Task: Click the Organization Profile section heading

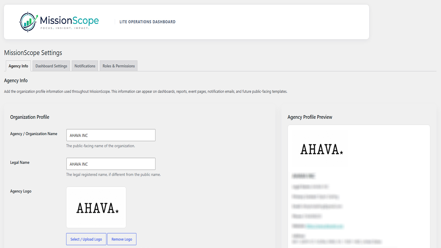Action: tap(30, 117)
